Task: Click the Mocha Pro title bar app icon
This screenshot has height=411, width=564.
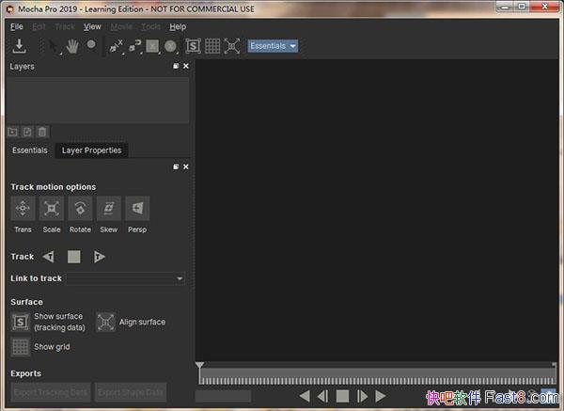Action: tap(9, 9)
